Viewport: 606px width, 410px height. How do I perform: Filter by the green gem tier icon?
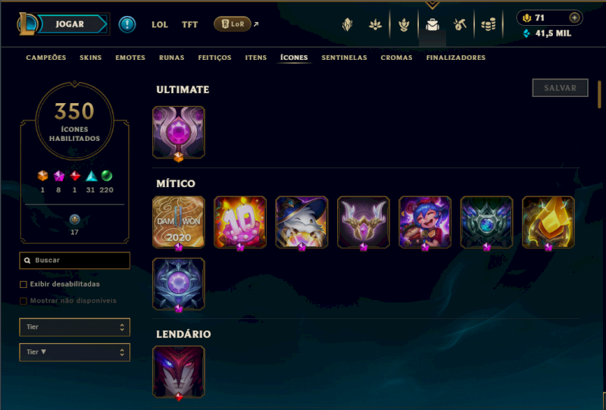tap(107, 176)
